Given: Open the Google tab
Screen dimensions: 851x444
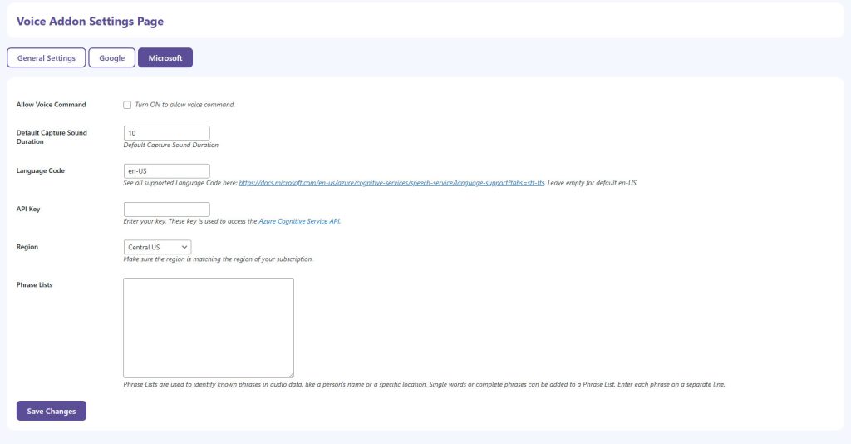Looking at the screenshot, I should pyautogui.click(x=111, y=58).
